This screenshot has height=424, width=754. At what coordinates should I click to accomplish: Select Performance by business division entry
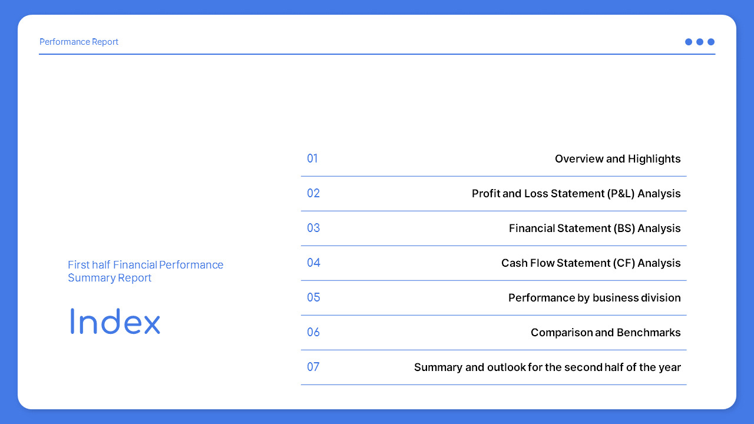pos(594,298)
